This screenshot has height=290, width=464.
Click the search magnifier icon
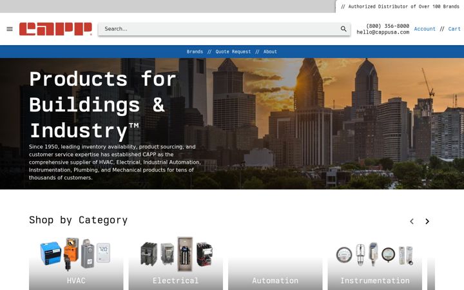click(x=343, y=29)
